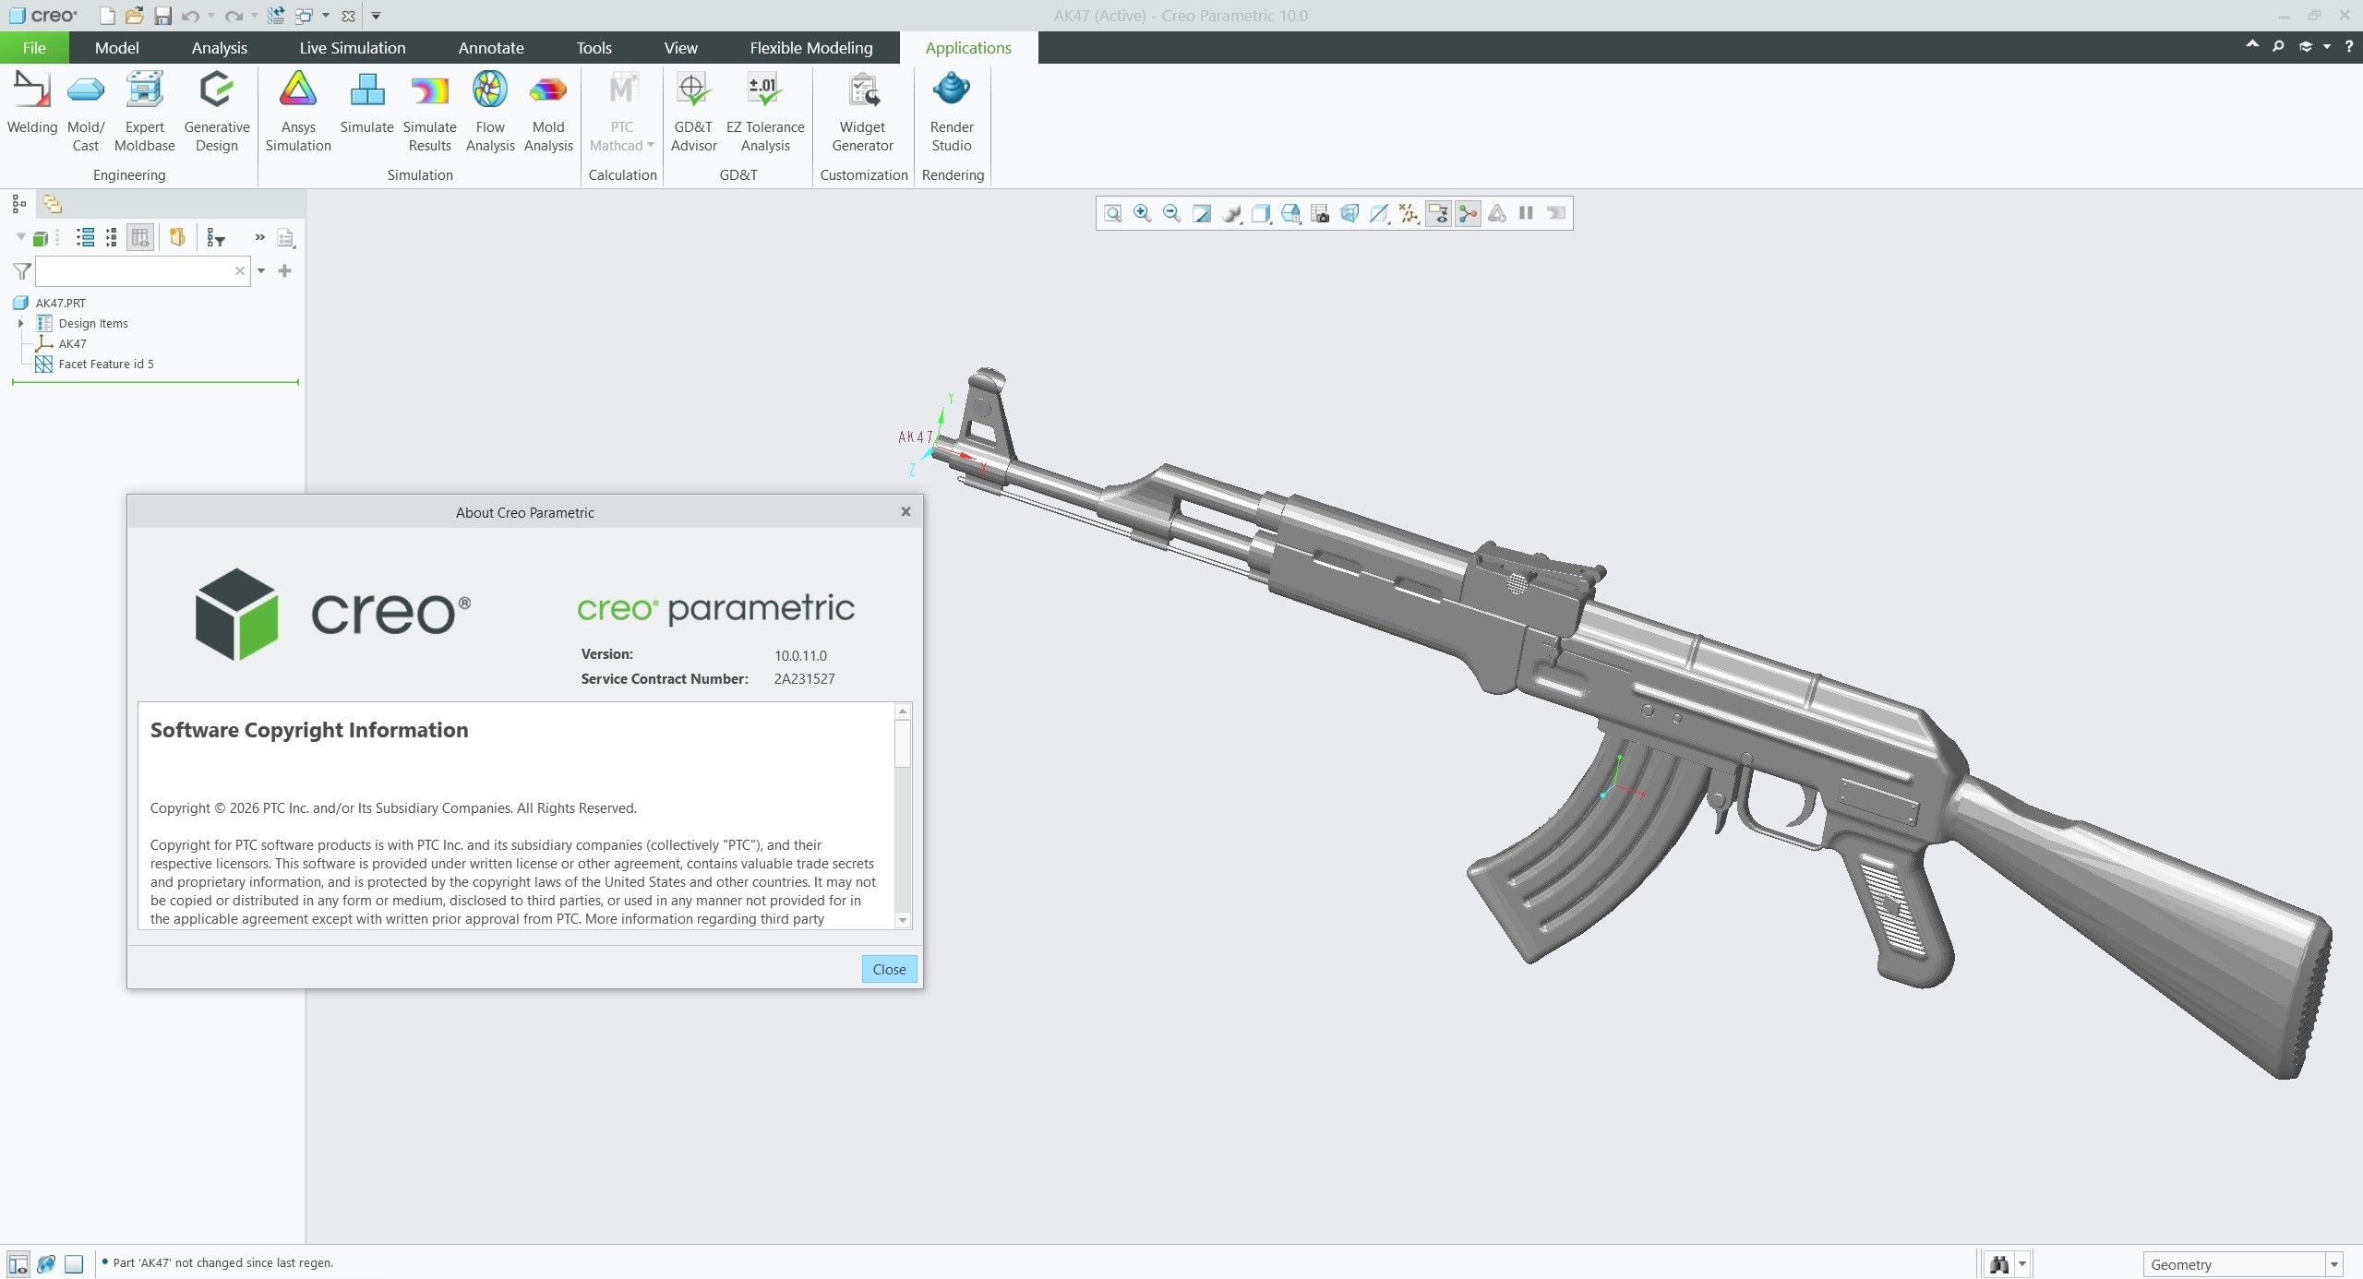Viewport: 2363px width, 1279px height.
Task: Switch to the Model tab
Action: coord(117,48)
